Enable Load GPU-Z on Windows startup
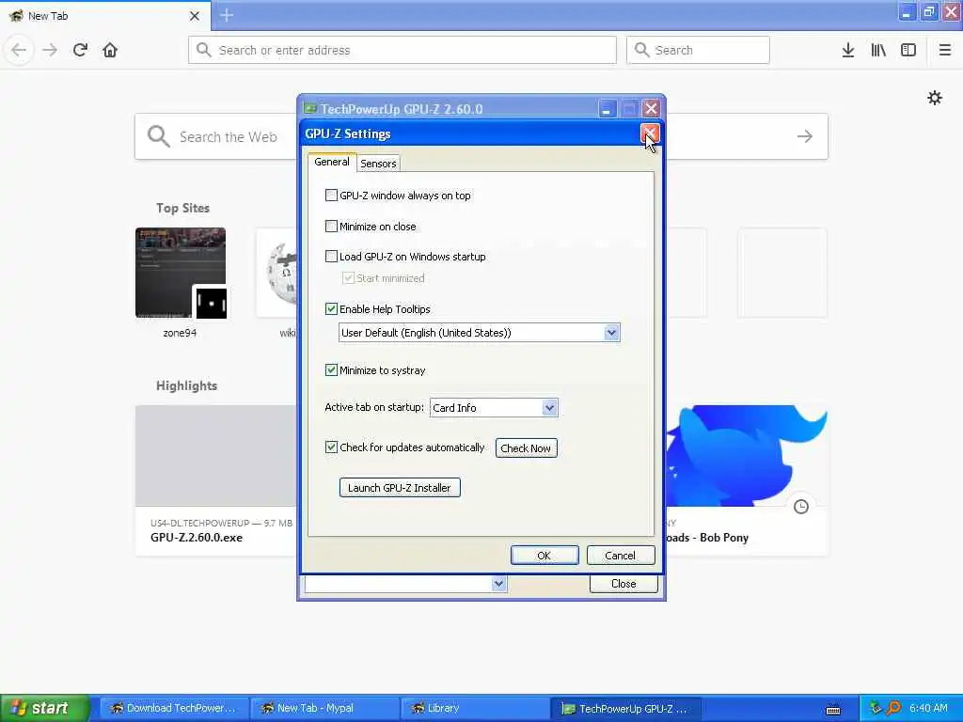The width and height of the screenshot is (963, 722). (x=331, y=256)
